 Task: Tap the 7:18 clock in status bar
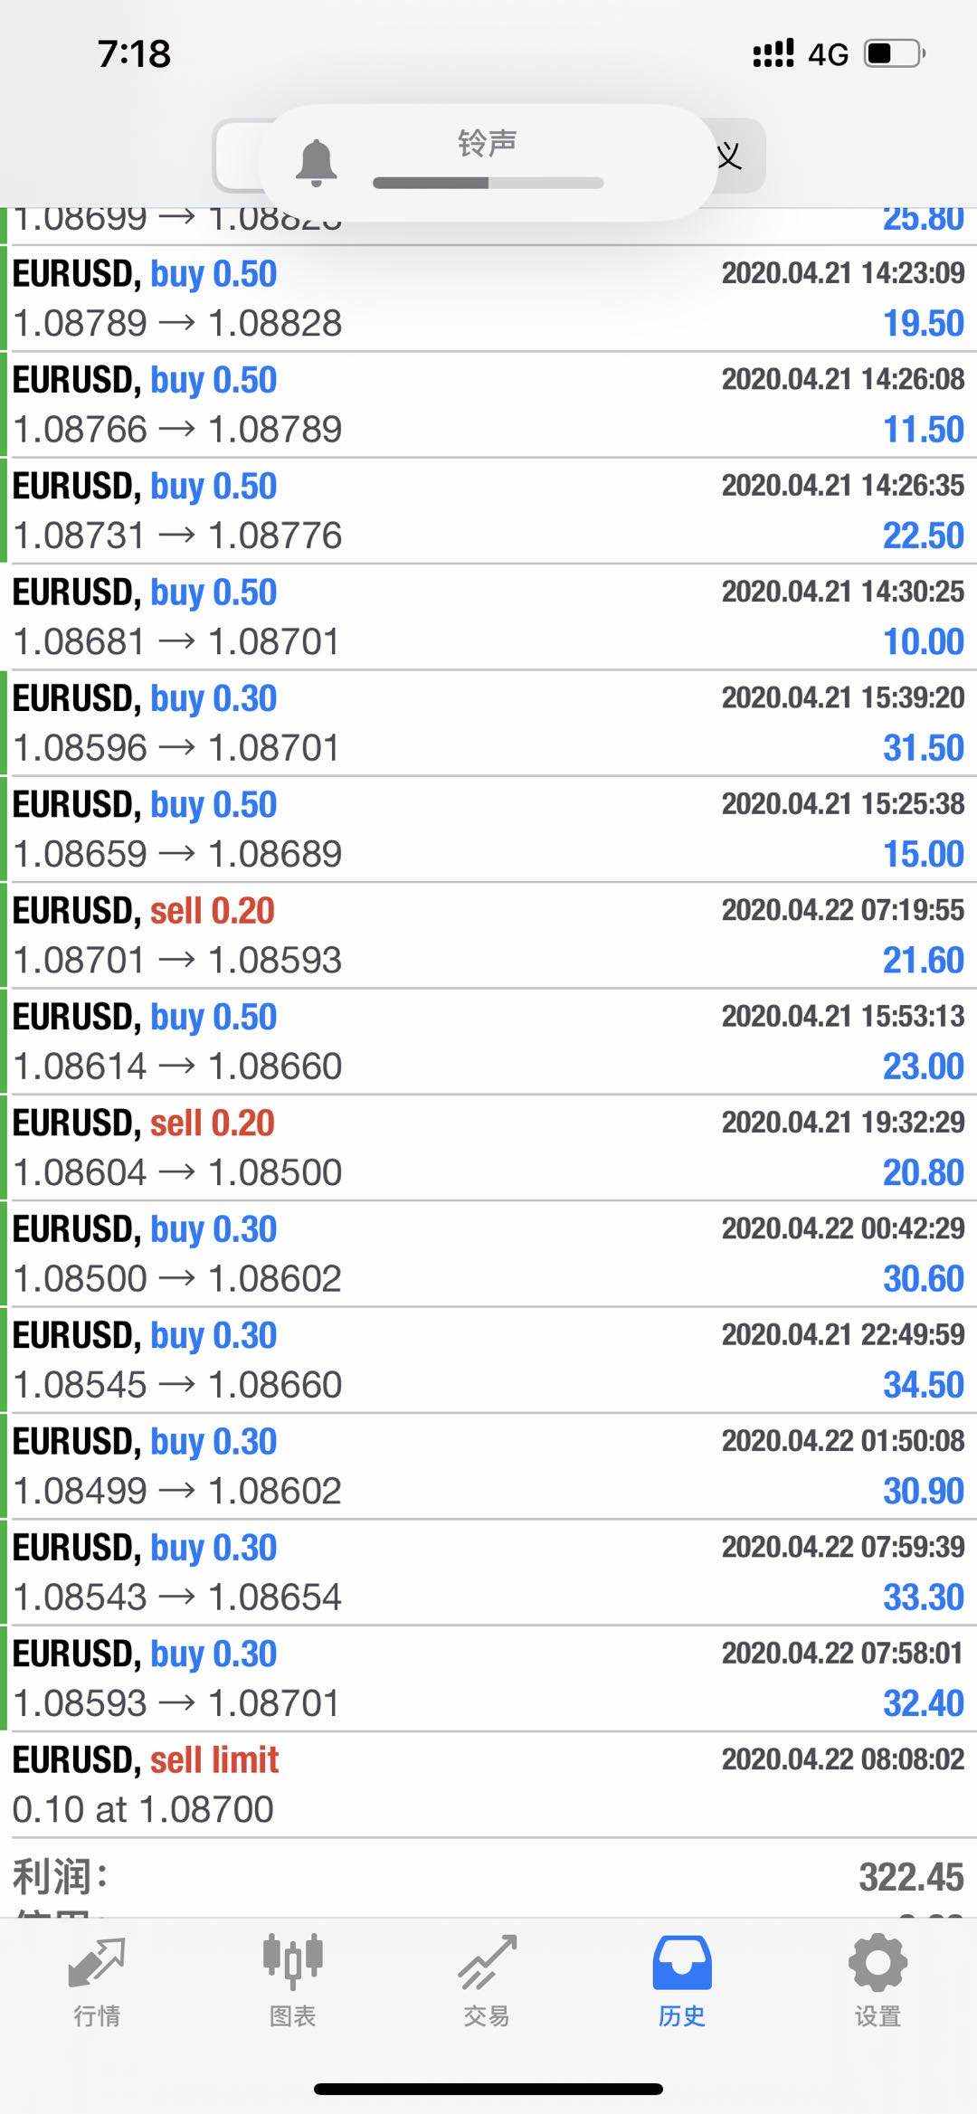pos(134,54)
